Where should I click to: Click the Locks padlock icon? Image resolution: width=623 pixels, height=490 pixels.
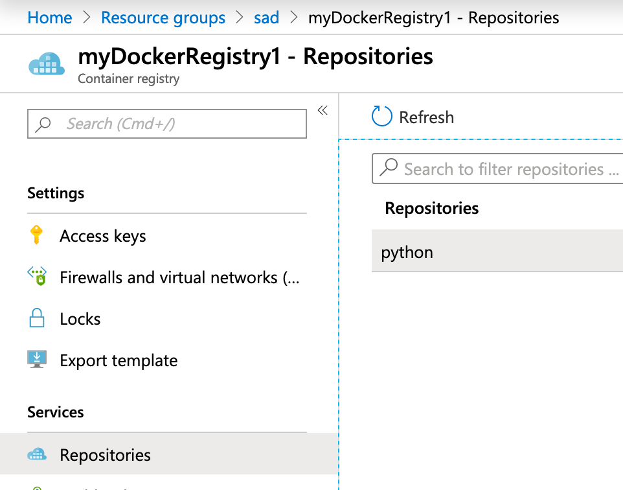pos(37,318)
